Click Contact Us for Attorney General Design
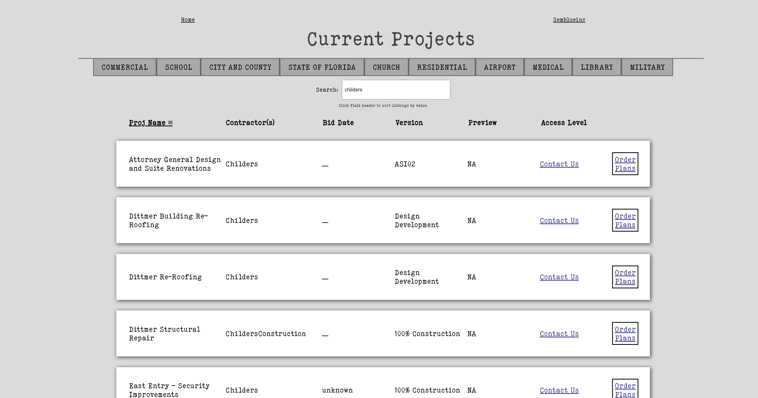Viewport: 758px width, 398px height. (x=559, y=164)
